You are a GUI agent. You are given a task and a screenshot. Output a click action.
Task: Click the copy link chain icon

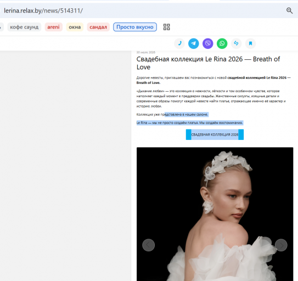click(236, 43)
